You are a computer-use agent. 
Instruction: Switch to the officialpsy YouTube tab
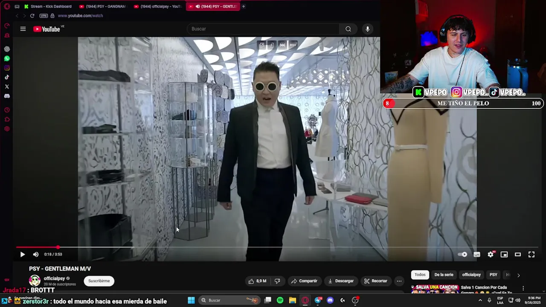[158, 6]
